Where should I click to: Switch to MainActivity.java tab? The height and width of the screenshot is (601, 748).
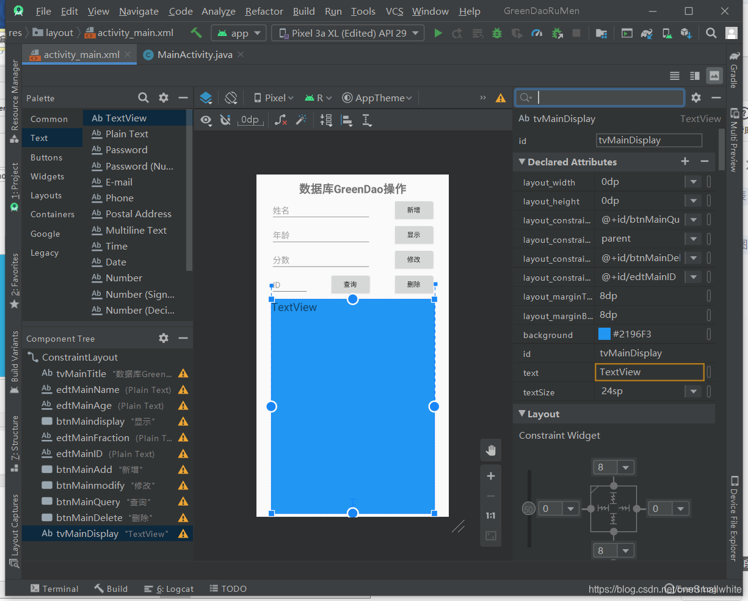pos(195,54)
